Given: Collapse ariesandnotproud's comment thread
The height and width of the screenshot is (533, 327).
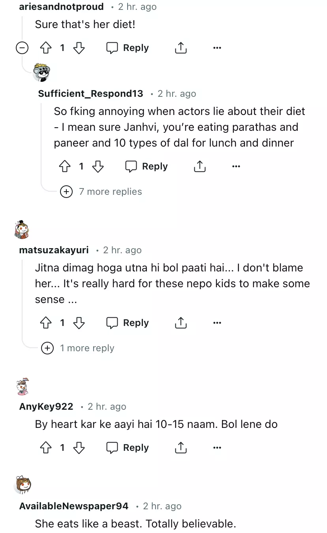Looking at the screenshot, I should [x=22, y=48].
